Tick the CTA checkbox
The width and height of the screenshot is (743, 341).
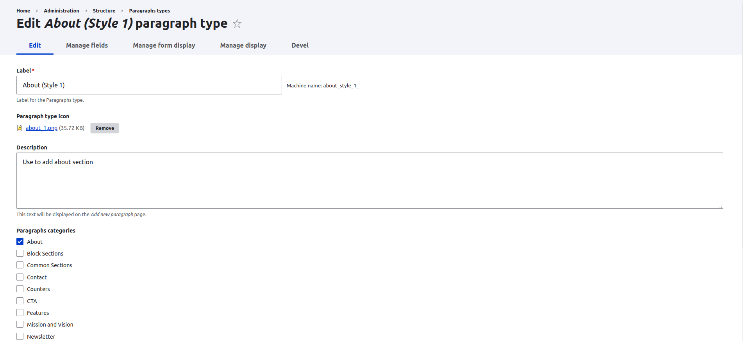20,301
